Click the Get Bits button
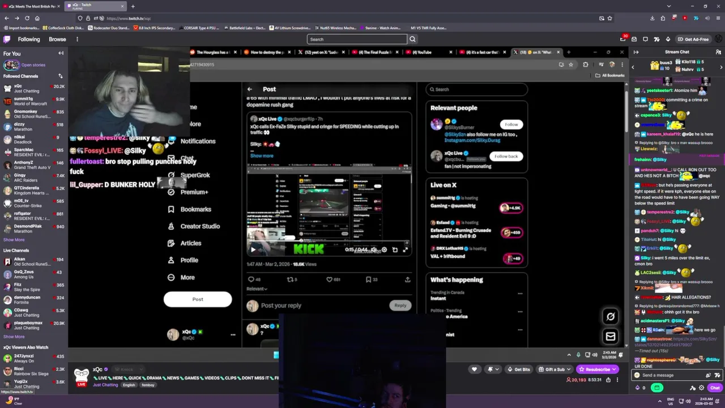Viewport: 725px width, 408px height. [518, 369]
